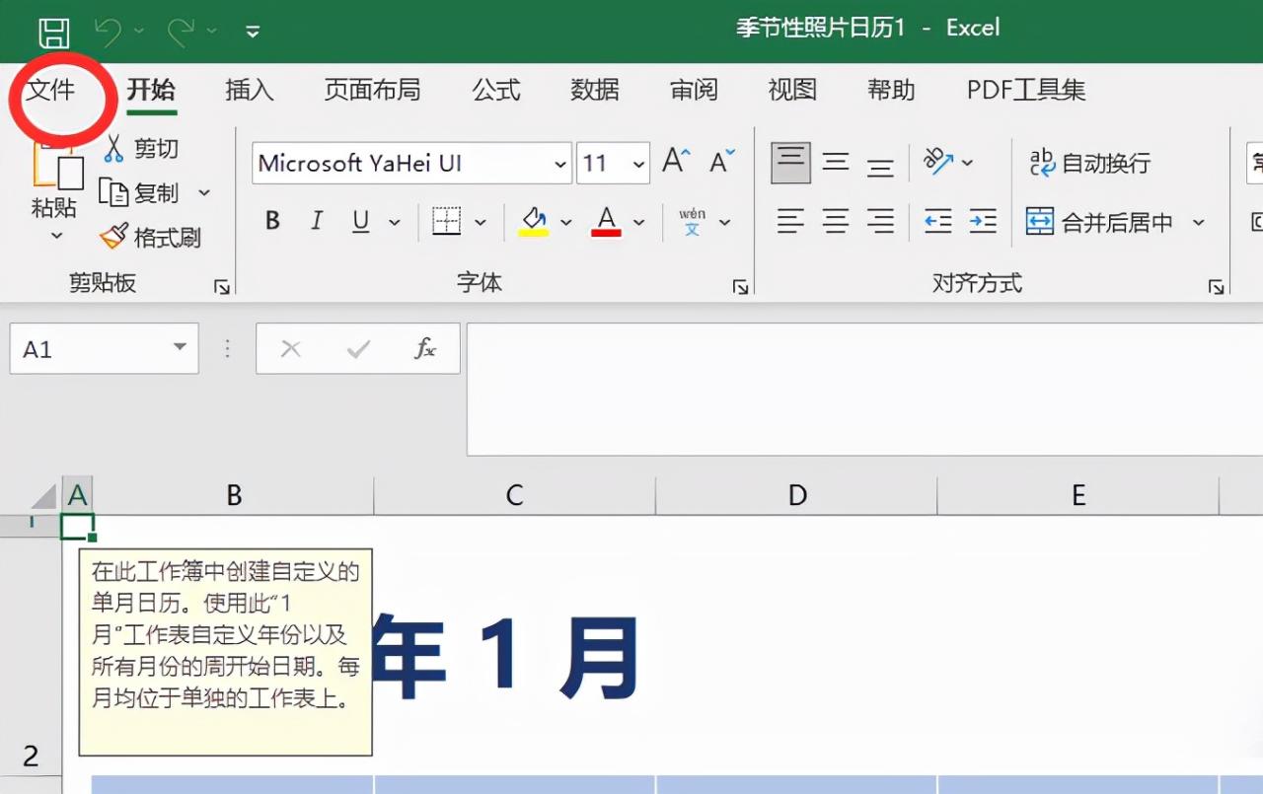This screenshot has width=1263, height=794.
Task: Increase font size with larger A icon
Action: (x=676, y=161)
